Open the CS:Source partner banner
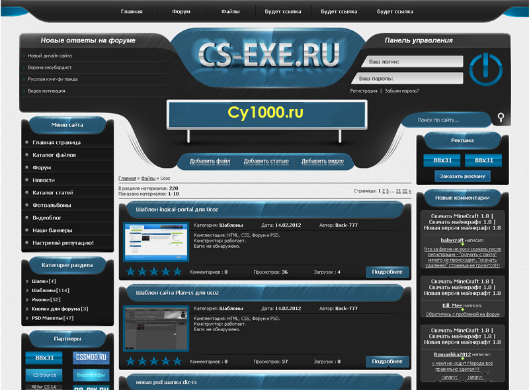 pyautogui.click(x=44, y=375)
